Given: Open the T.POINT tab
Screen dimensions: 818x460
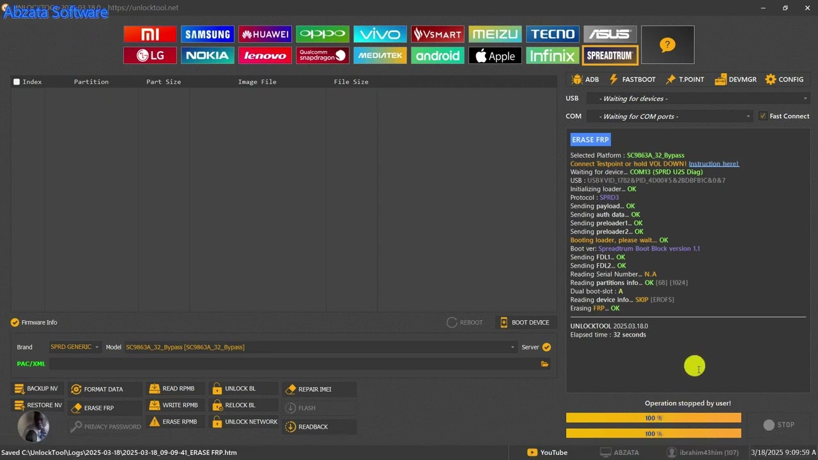Looking at the screenshot, I should [x=684, y=79].
